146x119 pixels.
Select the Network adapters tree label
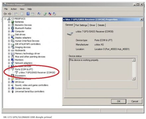click(x=24, y=63)
